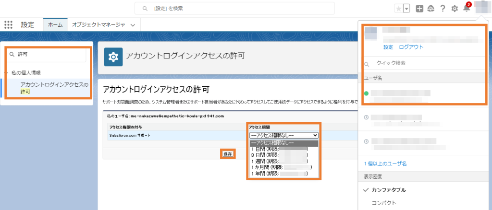The width and height of the screenshot is (492, 210).
Task: Open the 設定 link in the user panel
Action: pyautogui.click(x=388, y=47)
